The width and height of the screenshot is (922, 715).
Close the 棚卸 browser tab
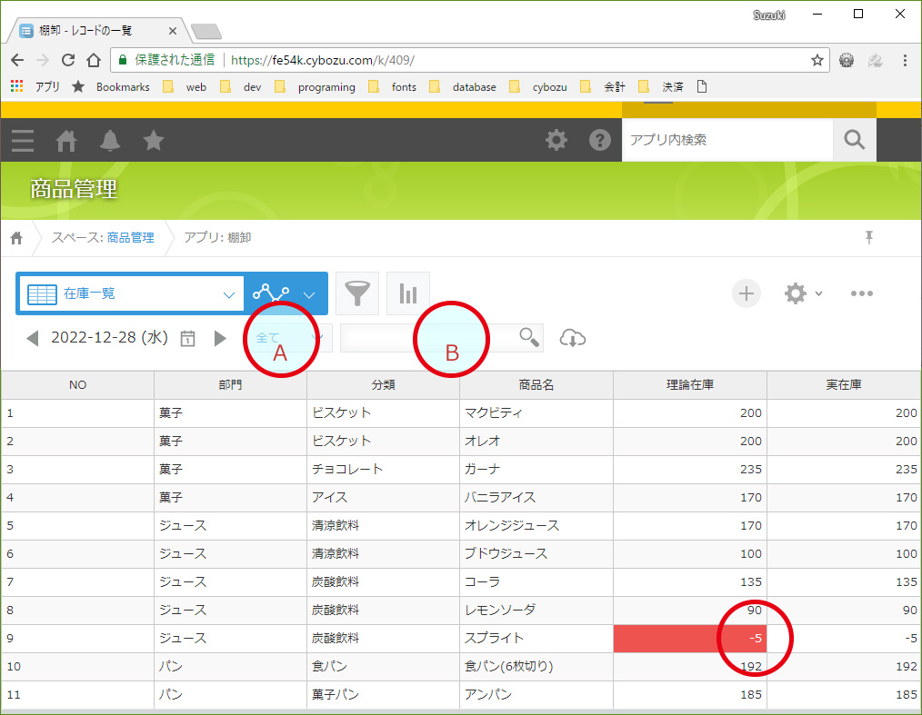pyautogui.click(x=172, y=31)
